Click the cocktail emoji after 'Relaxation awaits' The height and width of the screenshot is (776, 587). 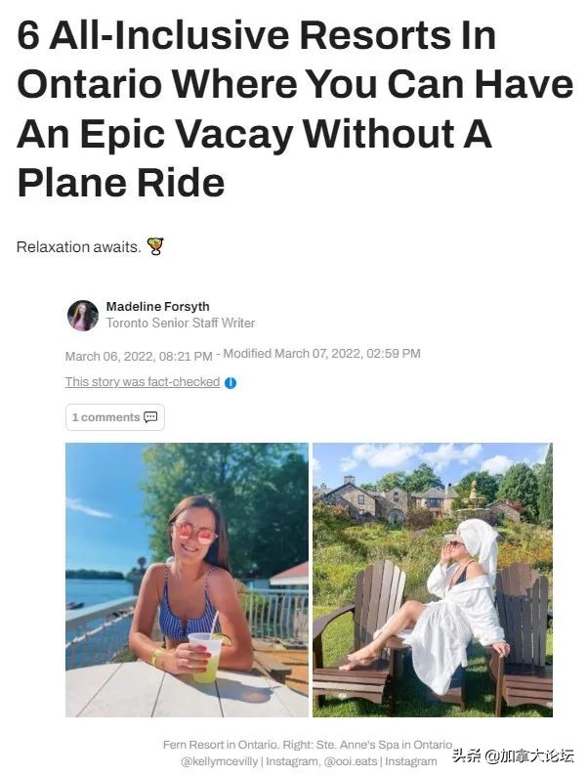point(154,246)
